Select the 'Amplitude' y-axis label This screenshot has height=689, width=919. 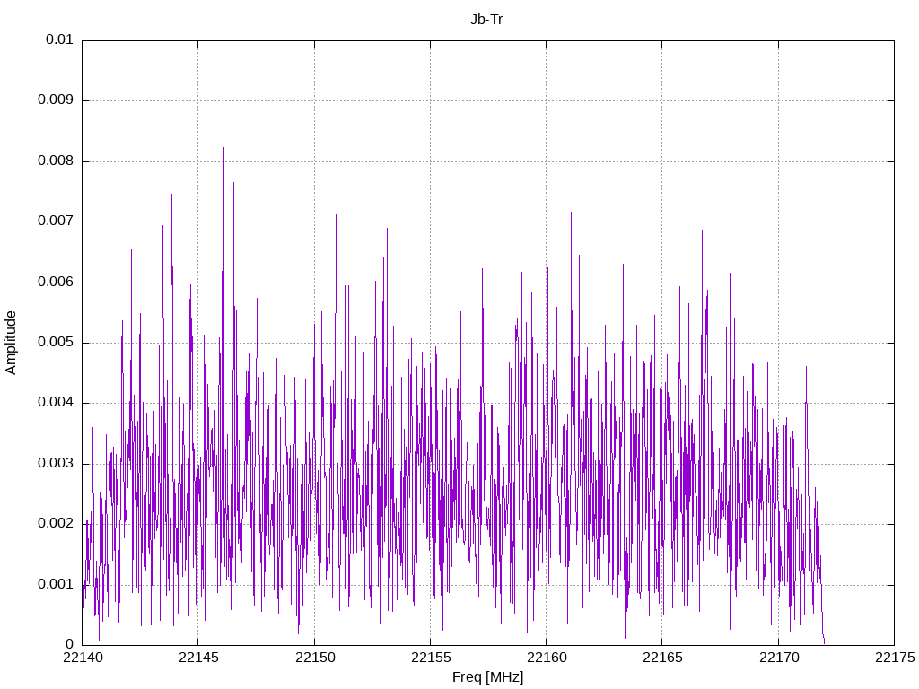11,343
